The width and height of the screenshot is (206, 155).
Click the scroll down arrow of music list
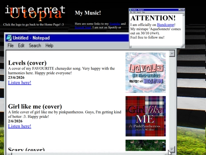(172, 149)
